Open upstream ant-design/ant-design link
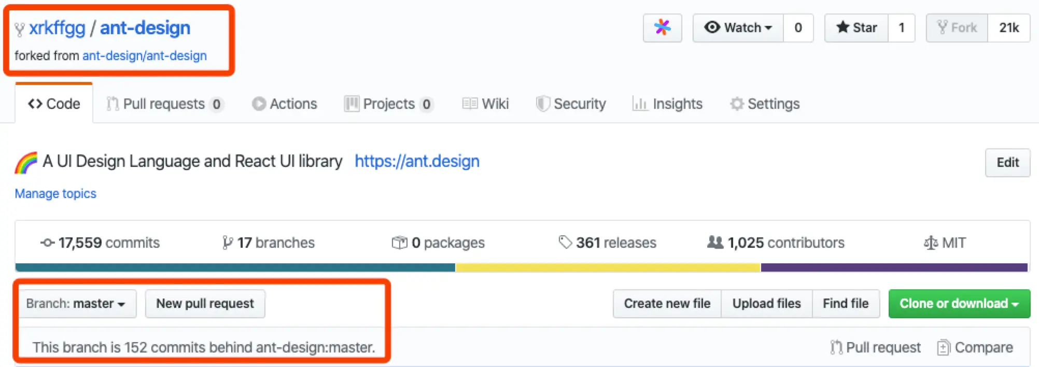 coord(145,55)
